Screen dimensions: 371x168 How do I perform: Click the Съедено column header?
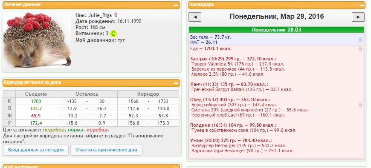[x=36, y=94]
